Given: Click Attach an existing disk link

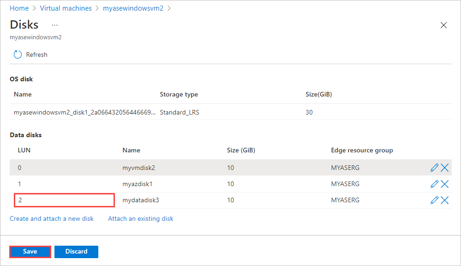Looking at the screenshot, I should (141, 218).
